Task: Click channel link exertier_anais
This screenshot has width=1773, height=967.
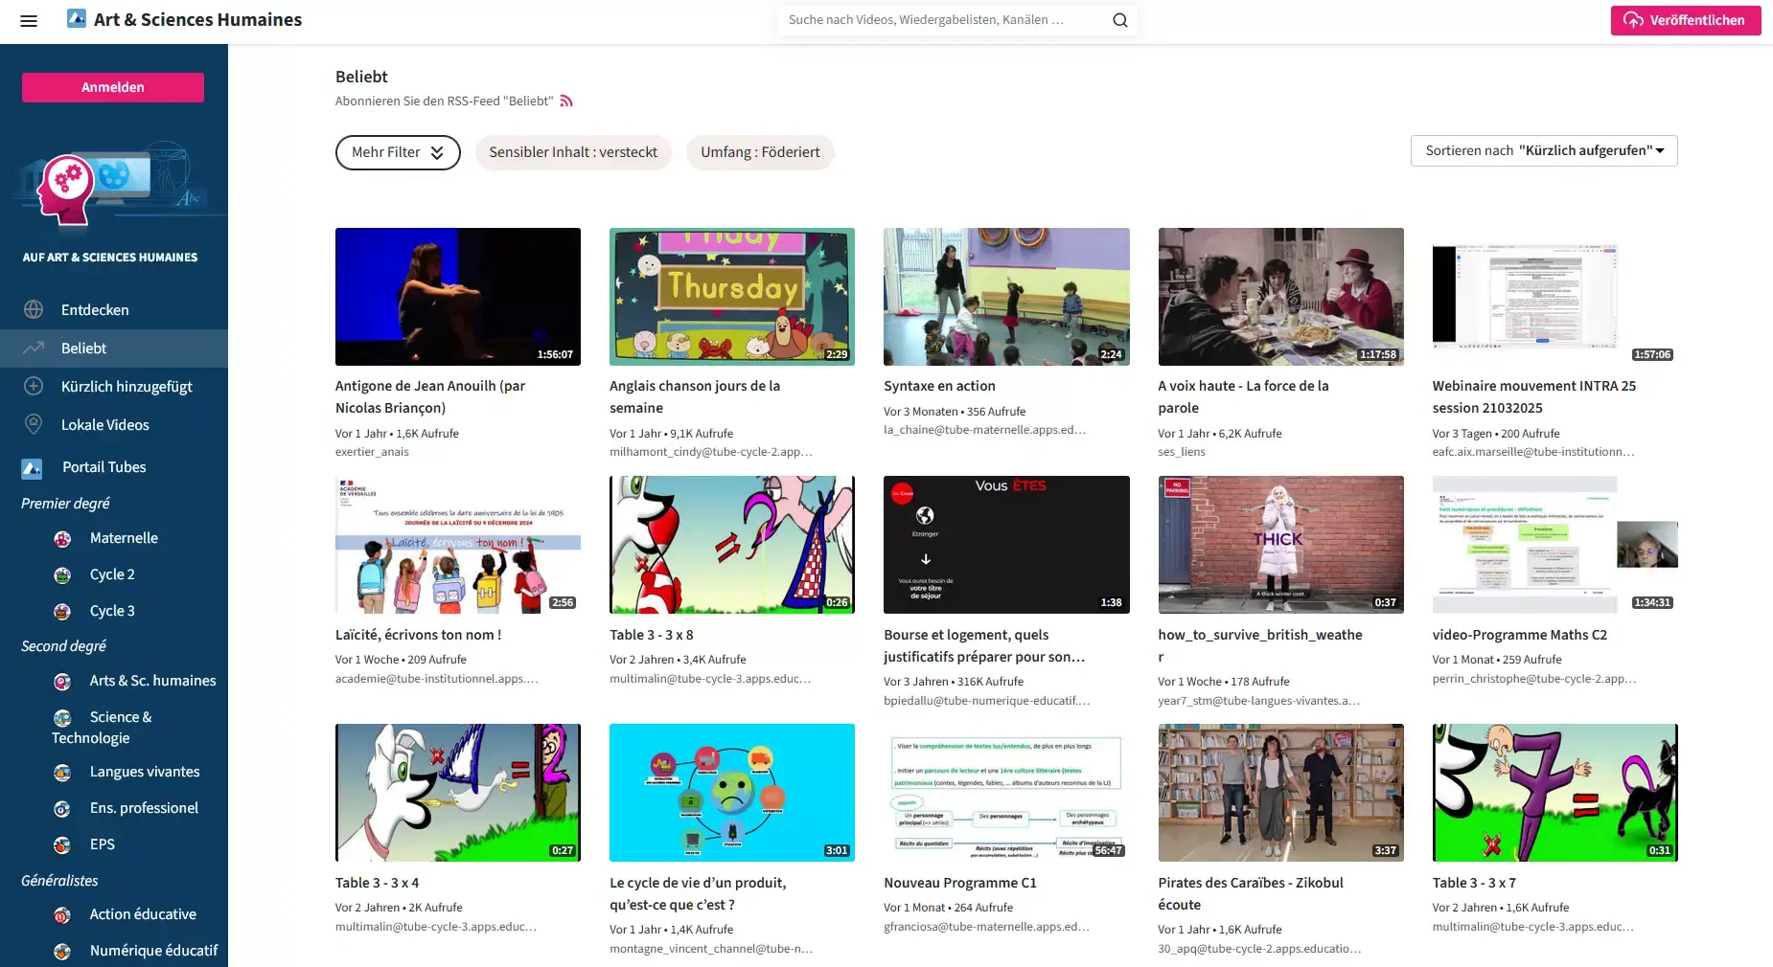Action: [x=372, y=452]
